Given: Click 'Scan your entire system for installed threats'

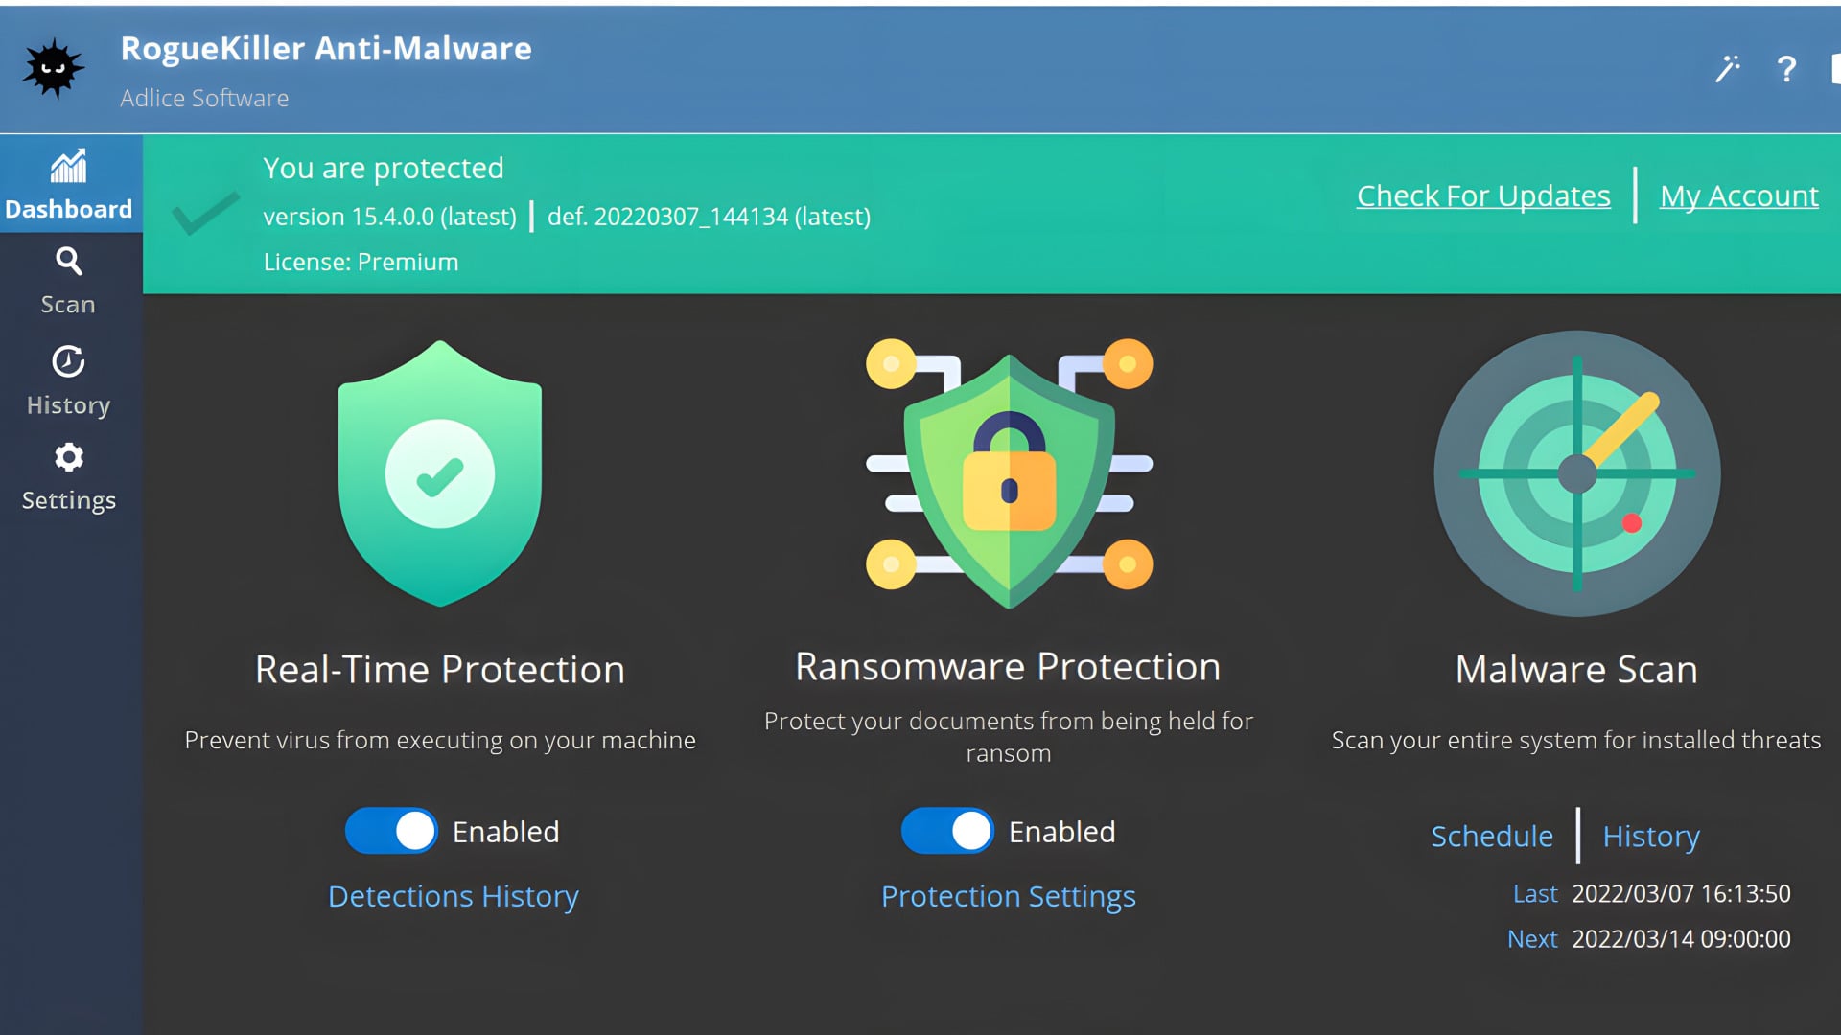Looking at the screenshot, I should pyautogui.click(x=1576, y=740).
